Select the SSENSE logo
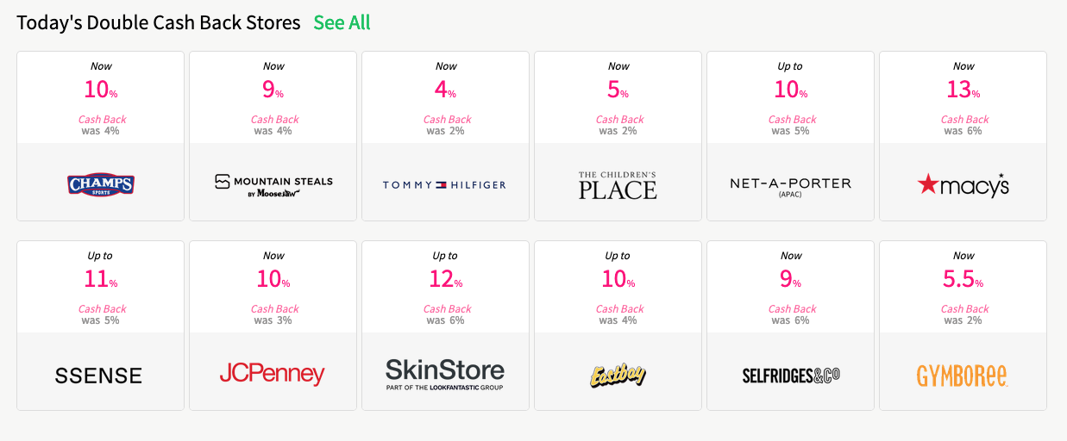 (98, 376)
